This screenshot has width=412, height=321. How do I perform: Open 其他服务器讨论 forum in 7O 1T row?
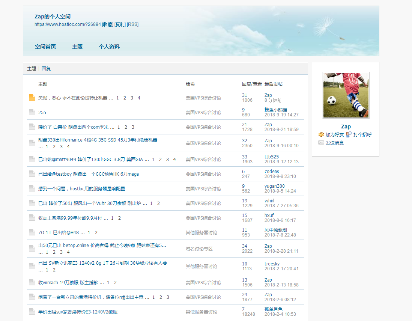(201, 233)
